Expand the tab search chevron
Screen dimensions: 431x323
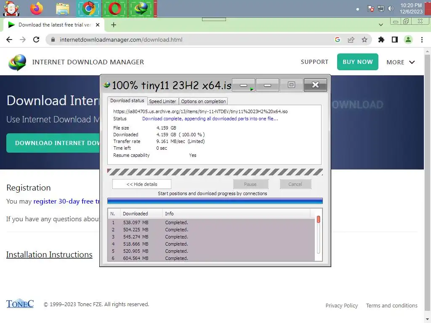[x=380, y=25]
